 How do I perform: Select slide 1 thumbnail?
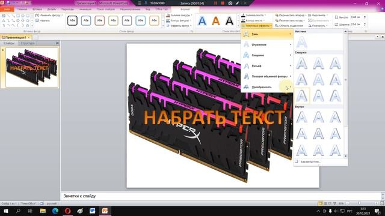coord(32,67)
